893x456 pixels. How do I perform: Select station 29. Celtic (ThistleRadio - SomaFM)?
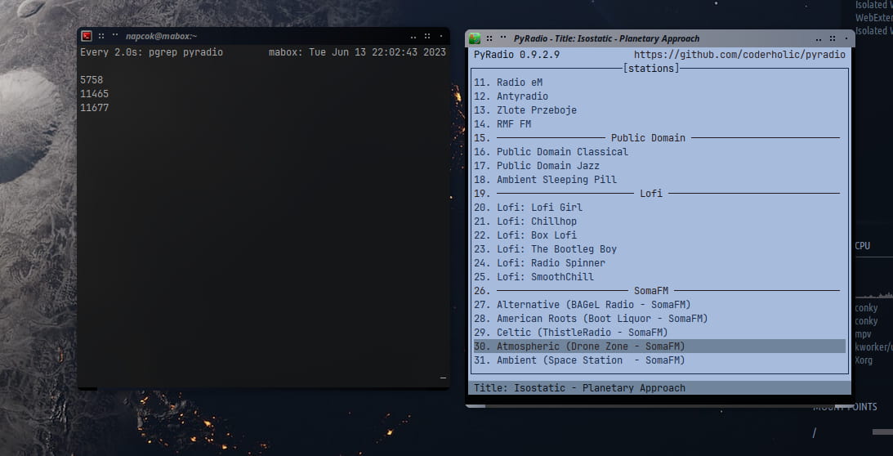[659, 333]
